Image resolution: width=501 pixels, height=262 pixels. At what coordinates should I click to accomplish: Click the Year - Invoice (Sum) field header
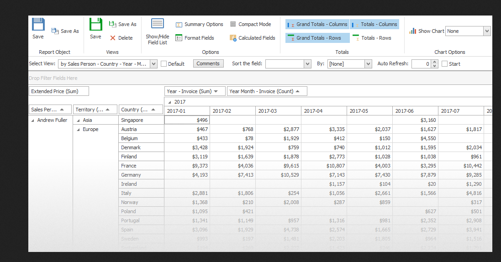click(195, 91)
